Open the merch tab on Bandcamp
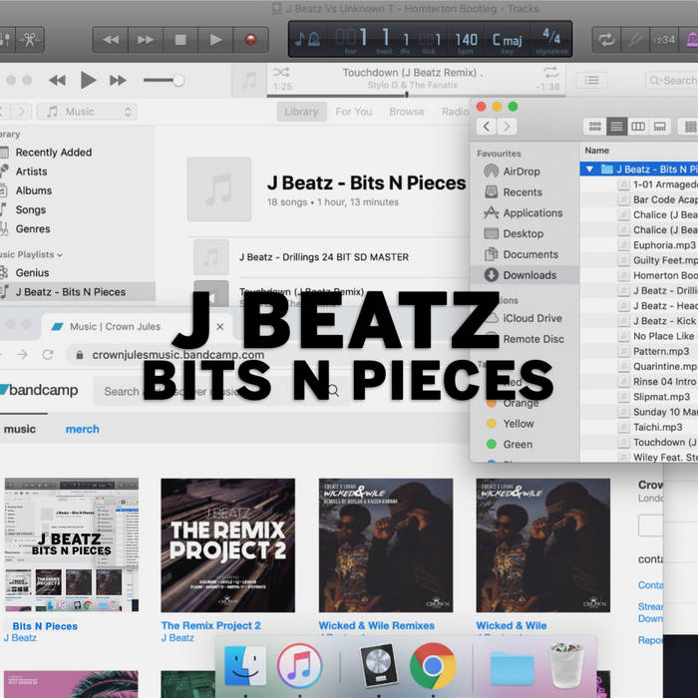The image size is (698, 698). (x=83, y=429)
